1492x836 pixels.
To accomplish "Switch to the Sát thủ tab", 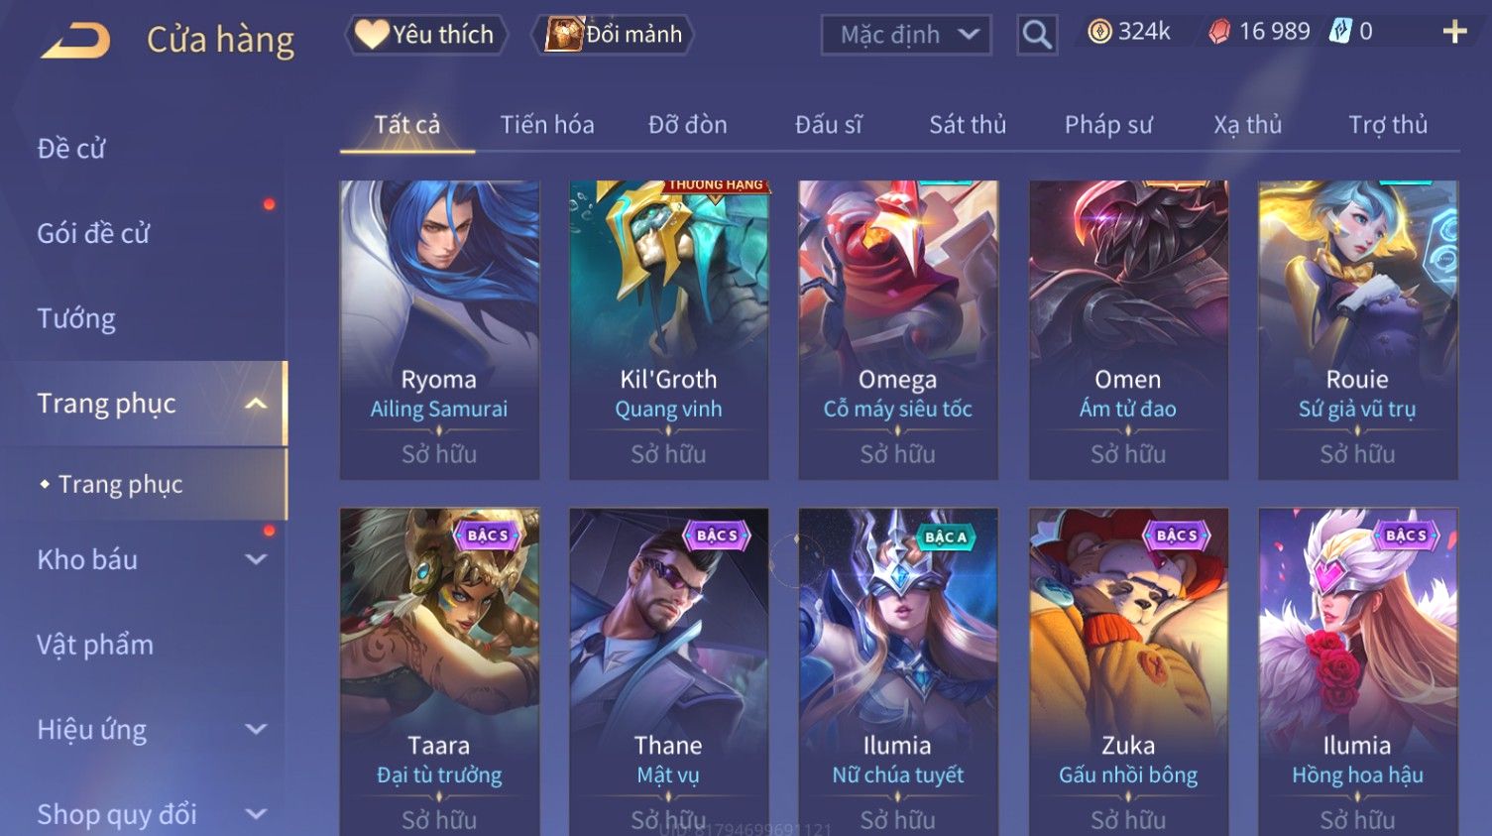I will click(x=968, y=125).
